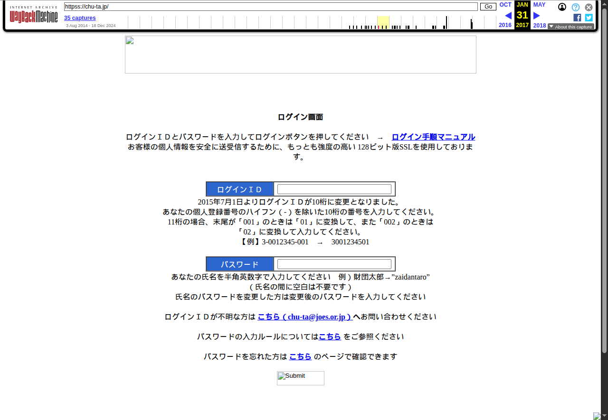Go to next capture with right arrow
Viewport: 608px width, 420px height.
pyautogui.click(x=537, y=16)
